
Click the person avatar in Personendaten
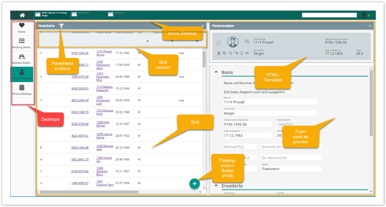(x=234, y=42)
